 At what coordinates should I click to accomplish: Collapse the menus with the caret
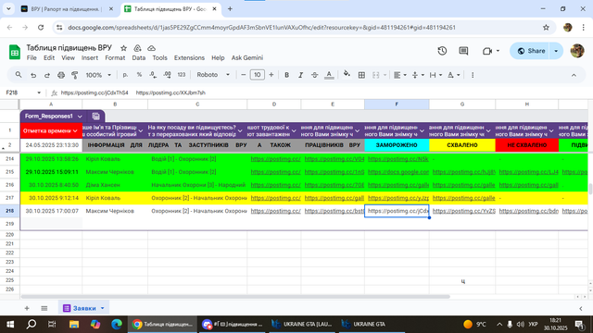point(574,75)
